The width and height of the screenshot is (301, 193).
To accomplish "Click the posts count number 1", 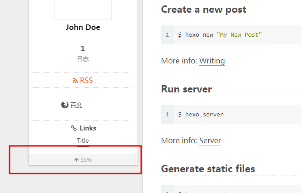I will coord(83,48).
